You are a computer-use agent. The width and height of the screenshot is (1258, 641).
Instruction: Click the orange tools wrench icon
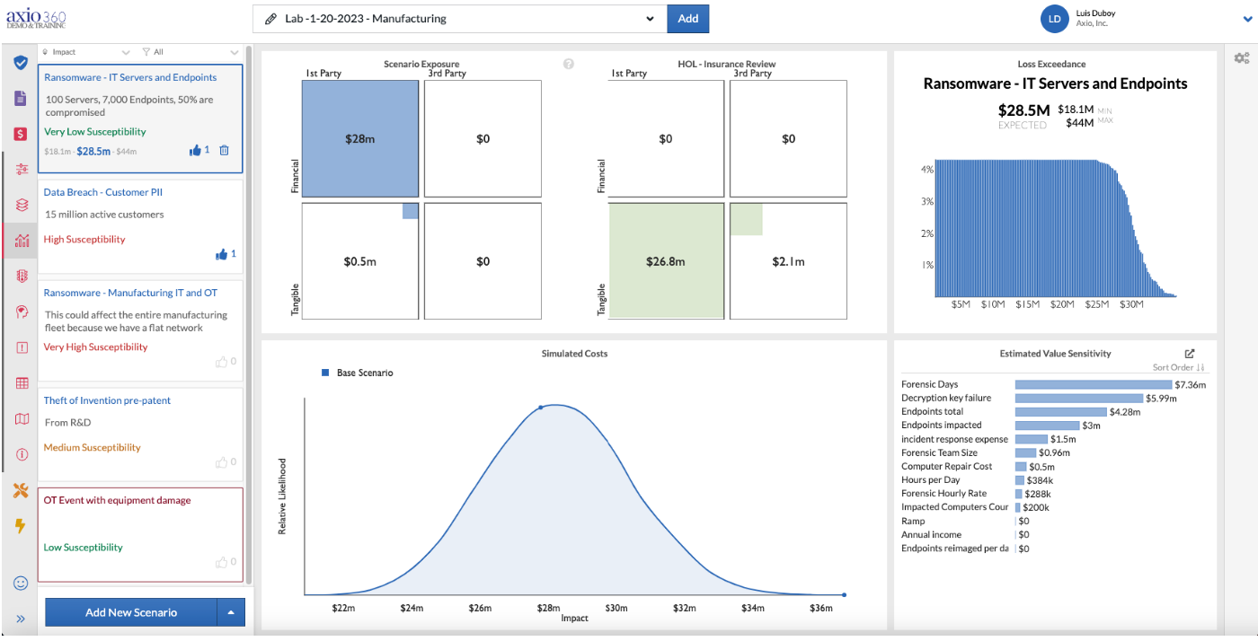click(x=21, y=490)
